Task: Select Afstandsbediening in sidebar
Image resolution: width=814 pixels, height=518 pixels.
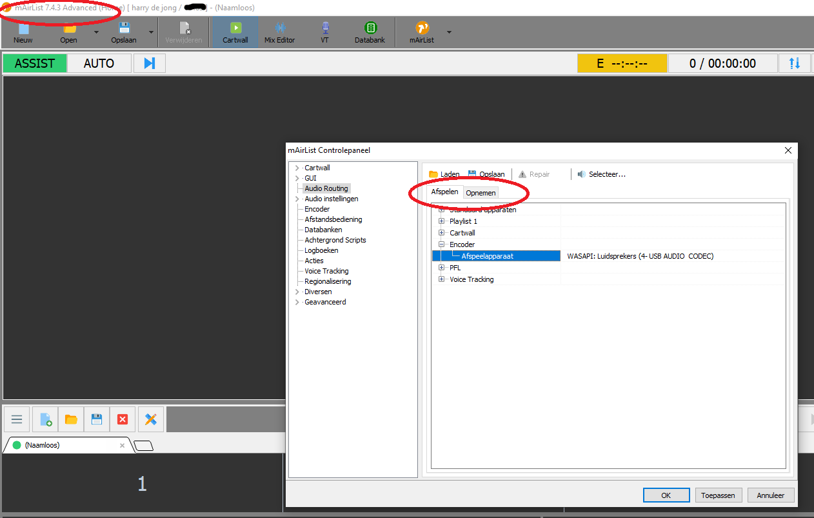Action: click(333, 219)
